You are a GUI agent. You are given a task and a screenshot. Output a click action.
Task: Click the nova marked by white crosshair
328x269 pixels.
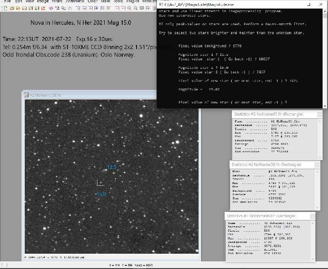click(101, 183)
